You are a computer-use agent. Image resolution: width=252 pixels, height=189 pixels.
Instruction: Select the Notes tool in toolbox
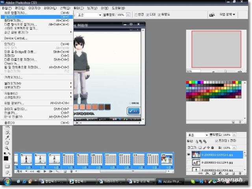7,132
